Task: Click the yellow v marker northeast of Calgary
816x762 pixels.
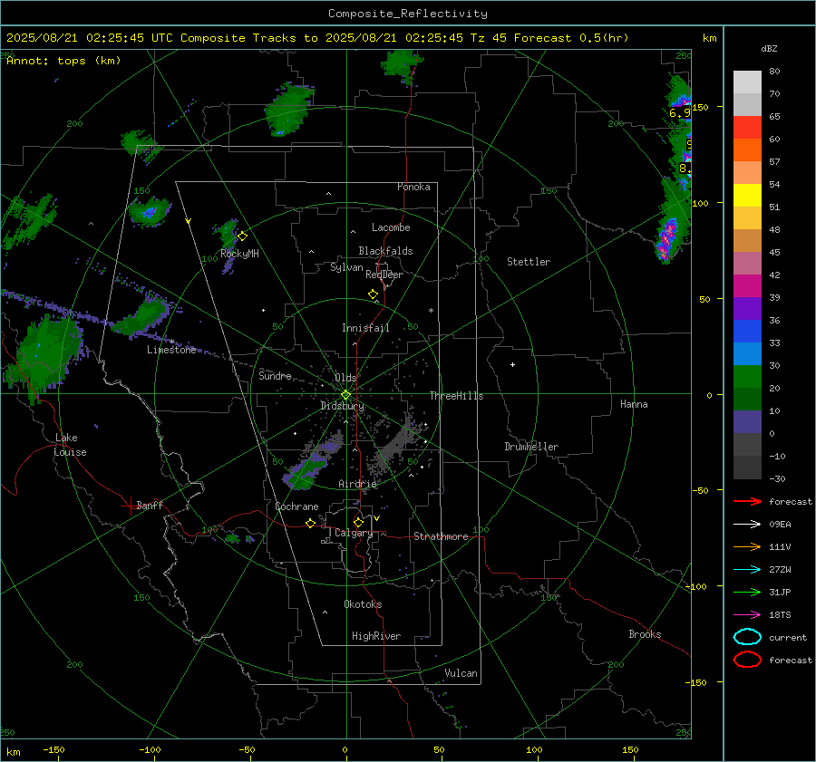Action: [x=376, y=518]
